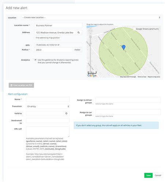The height and width of the screenshot is (182, 165).
Task: Pan the map down with the arrow control
Action: point(90,33)
